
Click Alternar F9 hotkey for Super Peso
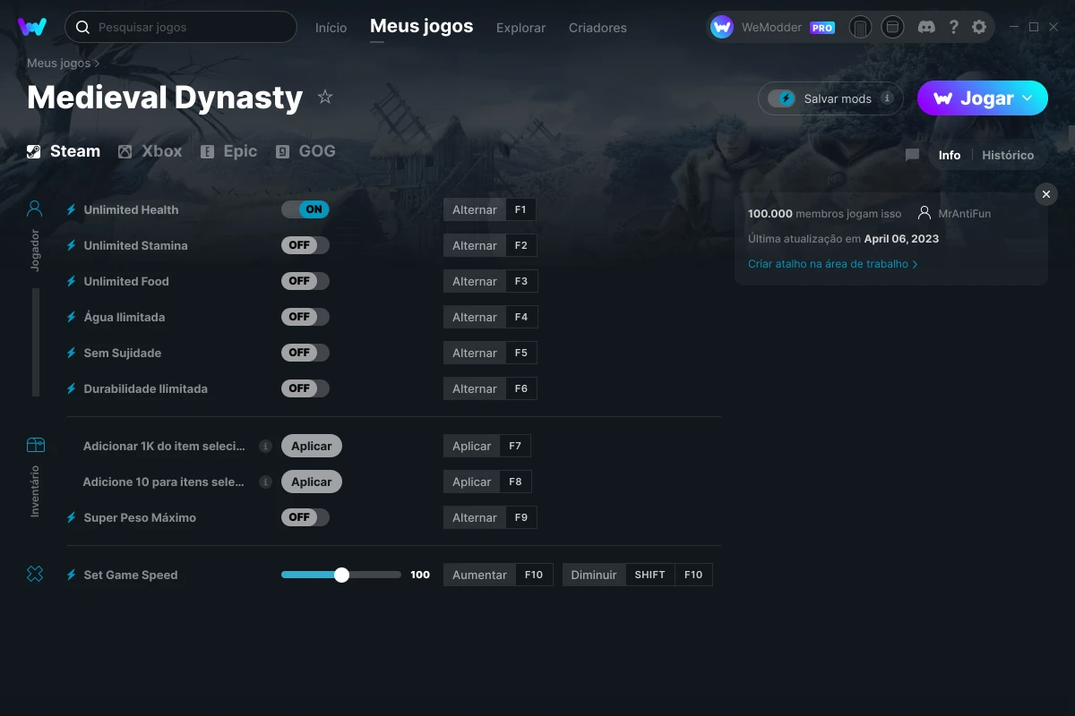pyautogui.click(x=490, y=517)
